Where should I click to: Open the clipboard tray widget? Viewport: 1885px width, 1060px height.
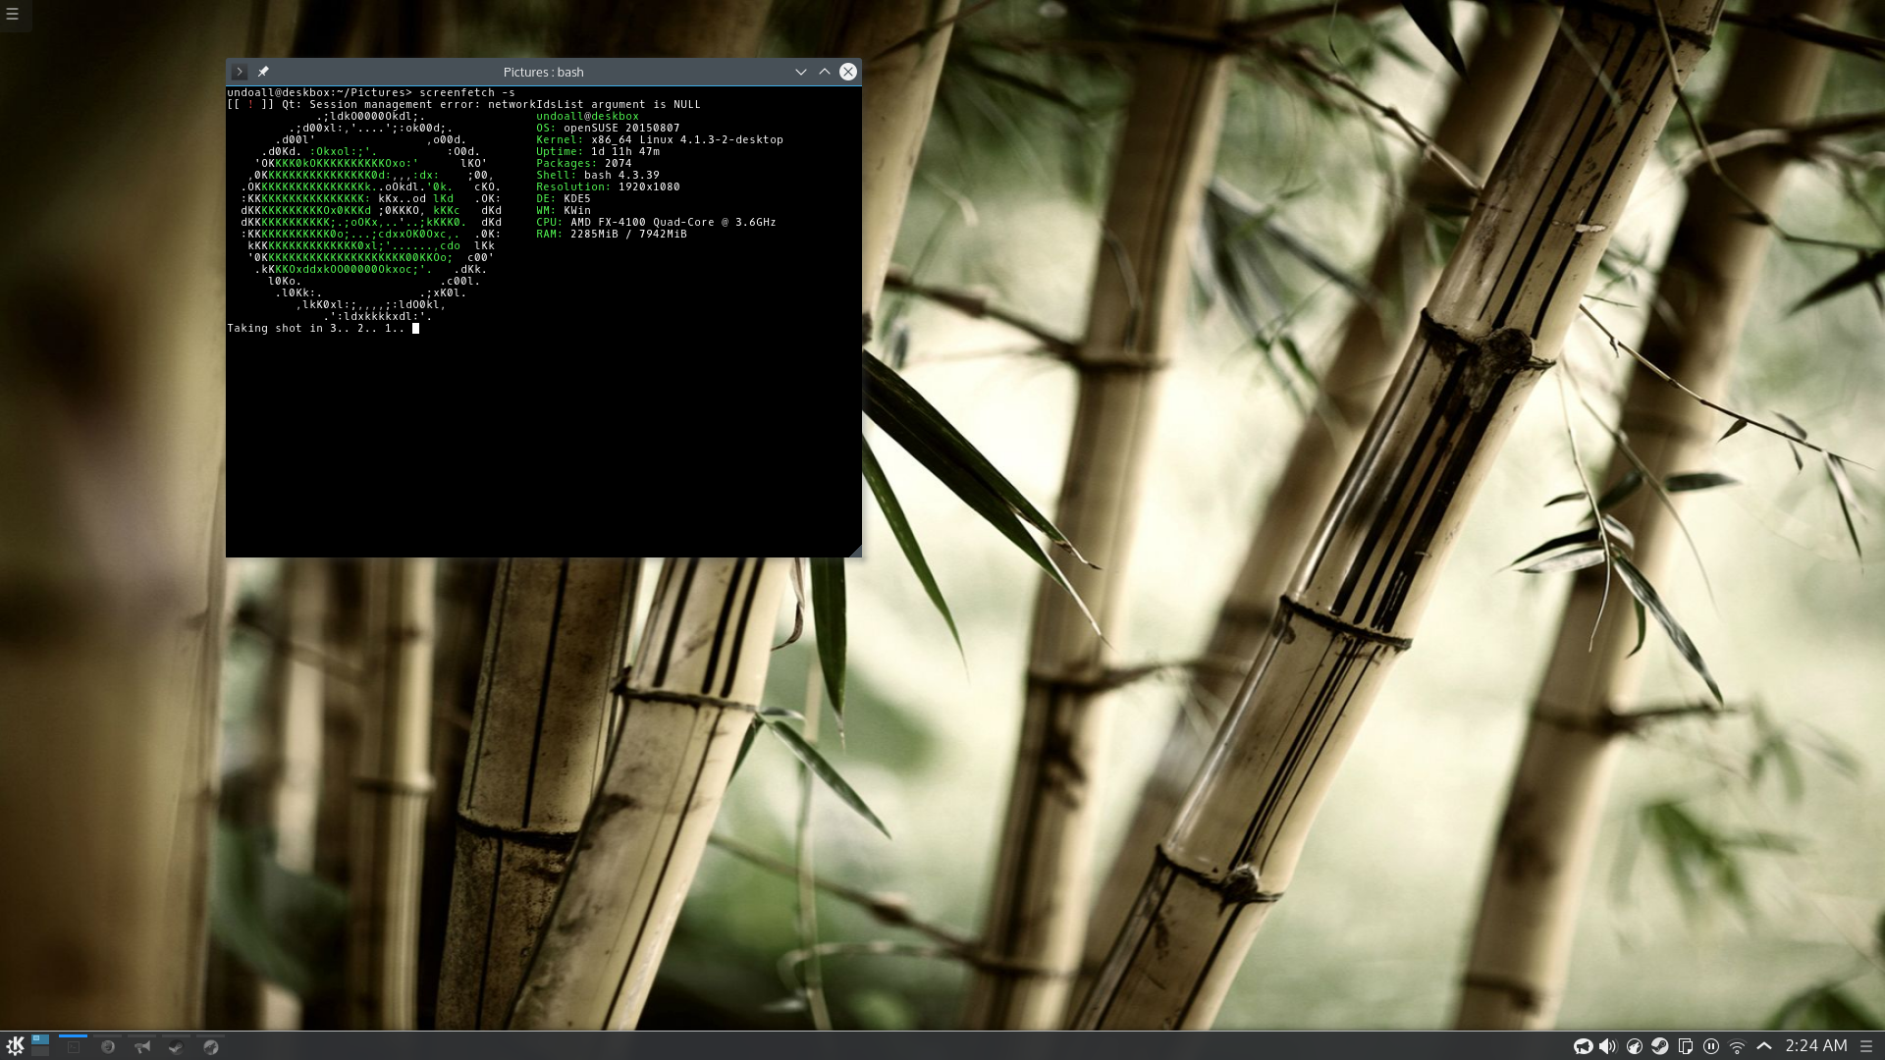[1686, 1046]
